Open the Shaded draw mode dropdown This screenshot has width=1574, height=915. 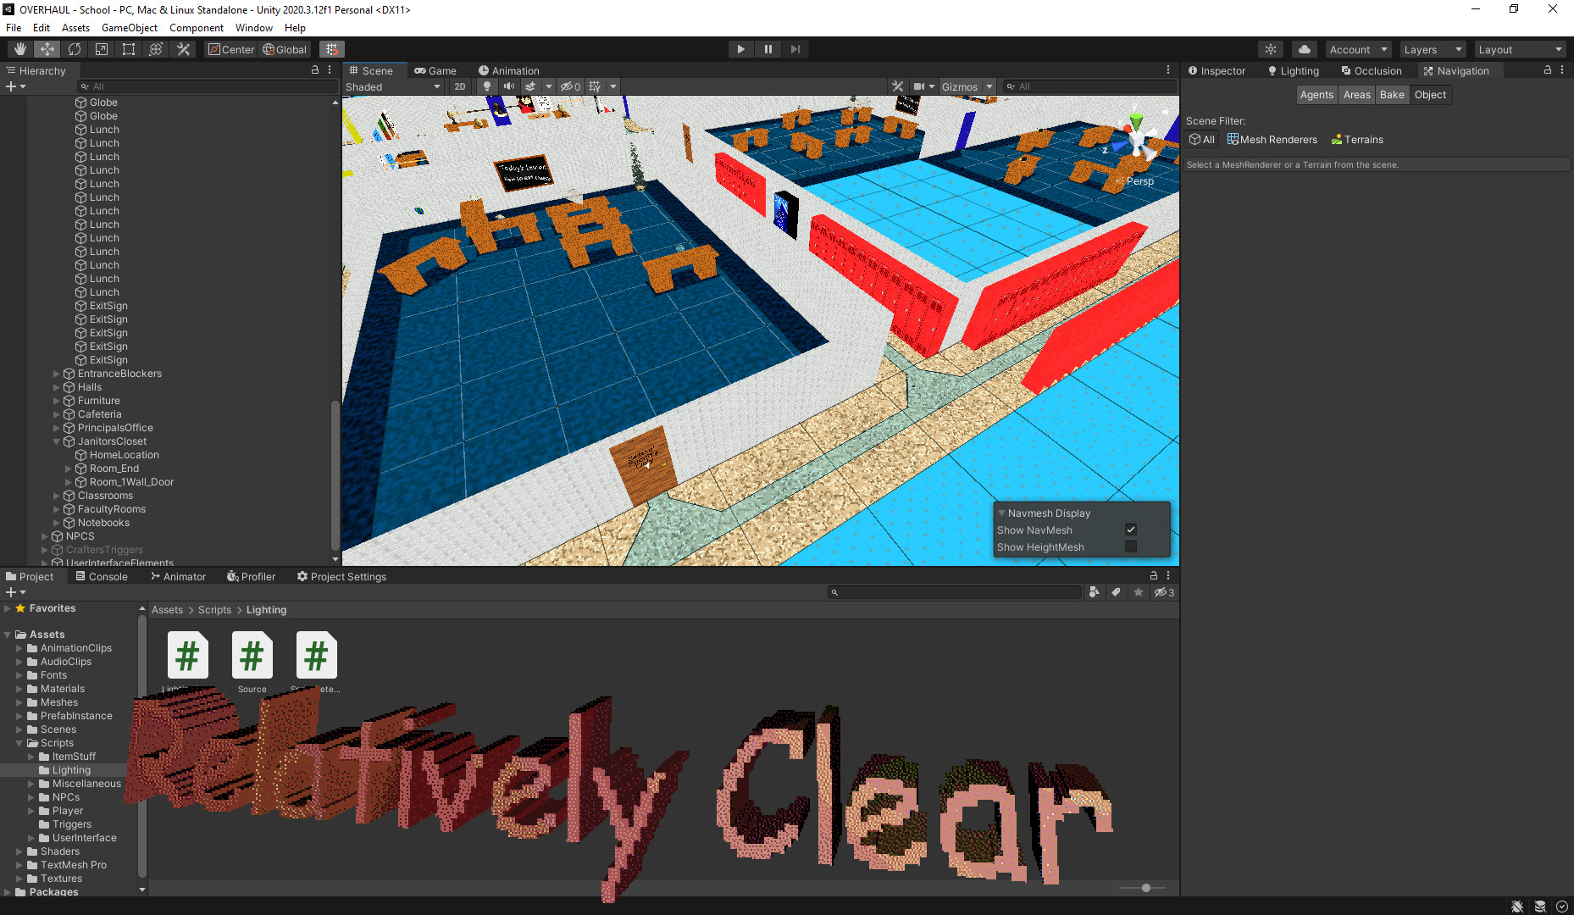392,86
